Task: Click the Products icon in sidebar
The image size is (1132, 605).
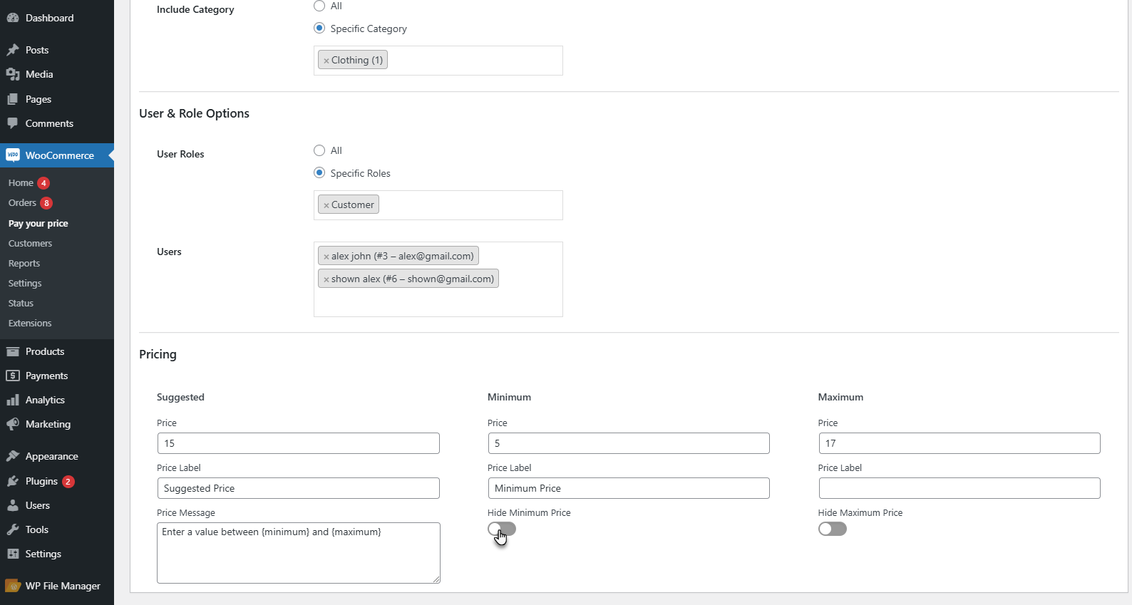Action: tap(13, 351)
